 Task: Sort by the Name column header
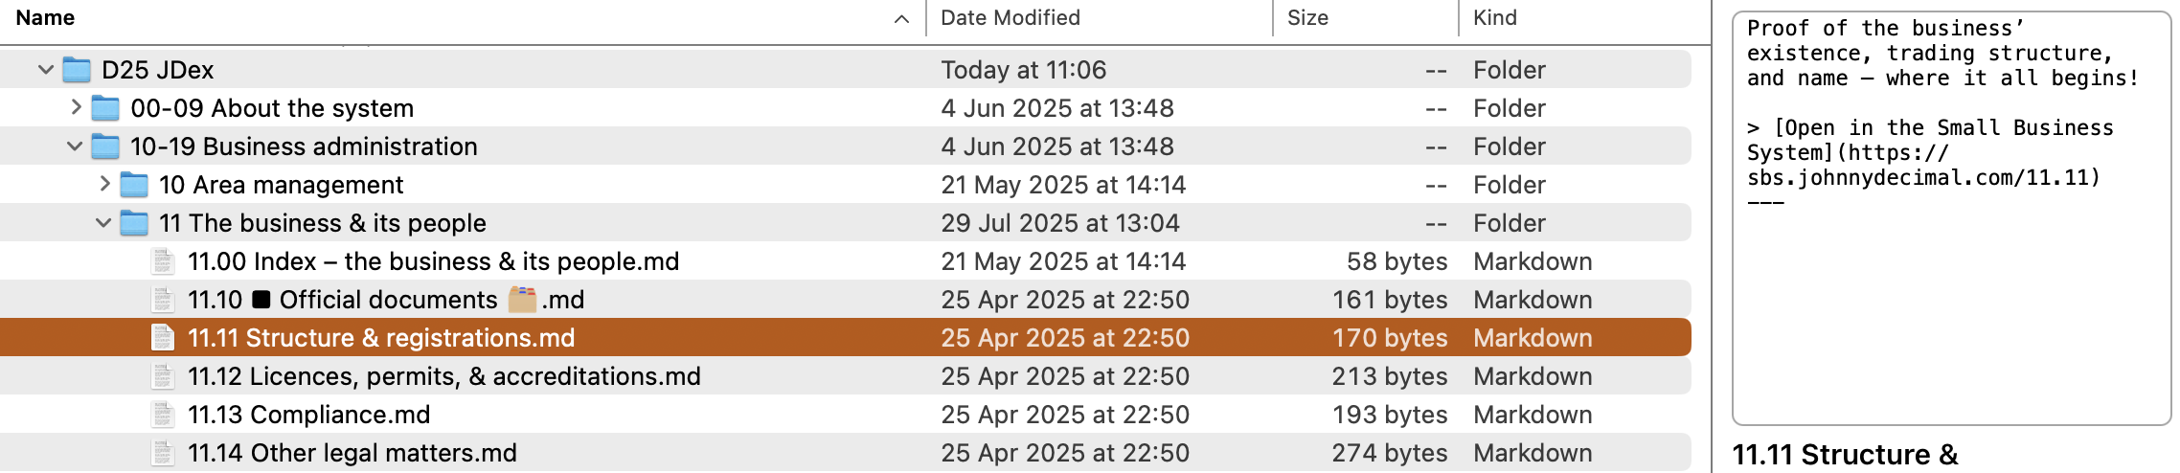point(45,18)
